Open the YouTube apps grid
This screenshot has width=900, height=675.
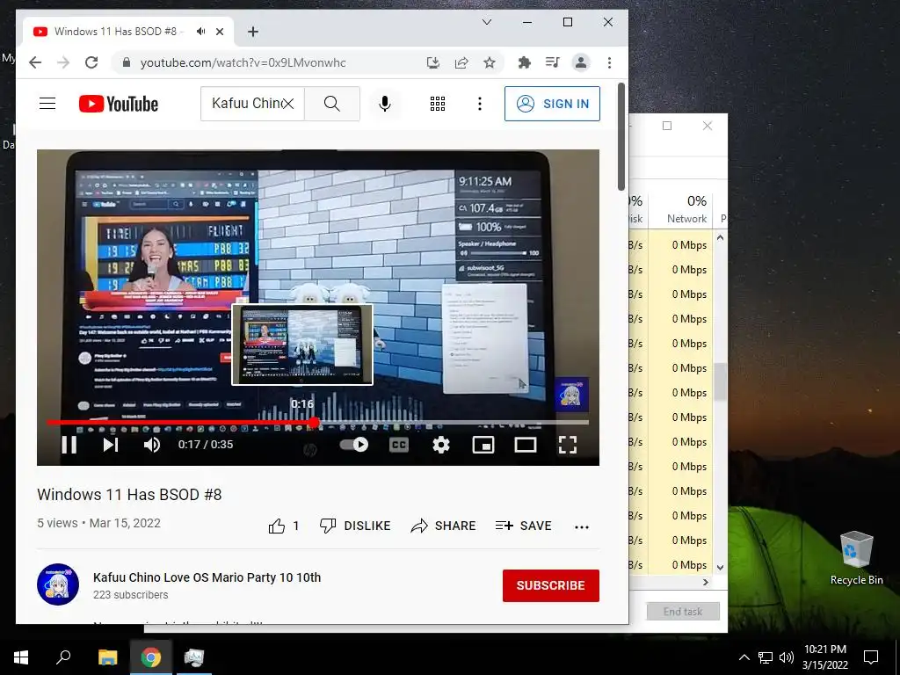click(438, 104)
